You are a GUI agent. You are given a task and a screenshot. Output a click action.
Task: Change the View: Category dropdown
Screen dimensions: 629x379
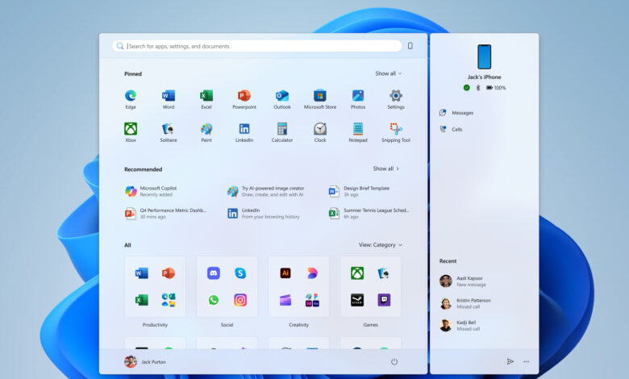381,244
